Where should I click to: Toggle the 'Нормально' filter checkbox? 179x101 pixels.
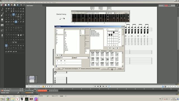coord(100,50)
